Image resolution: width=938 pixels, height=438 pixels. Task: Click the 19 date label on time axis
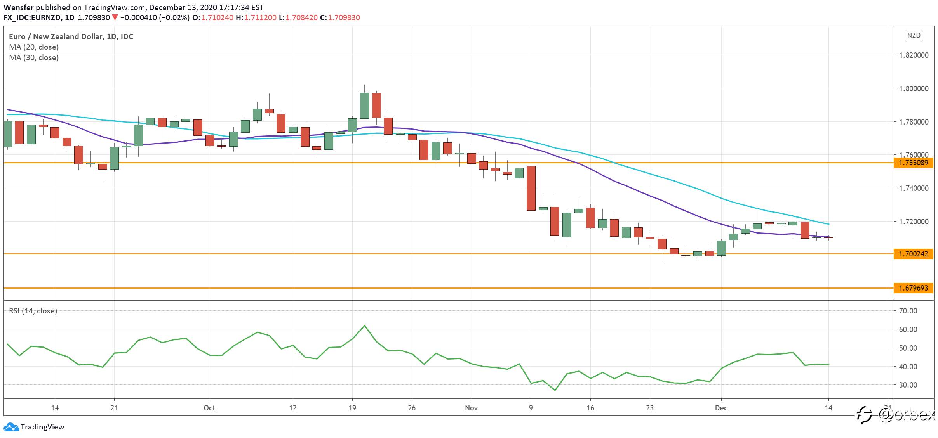pos(352,408)
